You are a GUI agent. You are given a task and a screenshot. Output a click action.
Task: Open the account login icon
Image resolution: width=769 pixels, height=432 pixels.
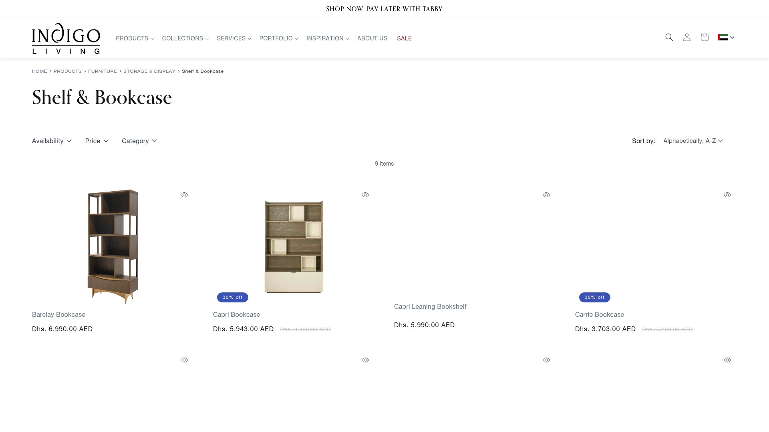coord(686,37)
